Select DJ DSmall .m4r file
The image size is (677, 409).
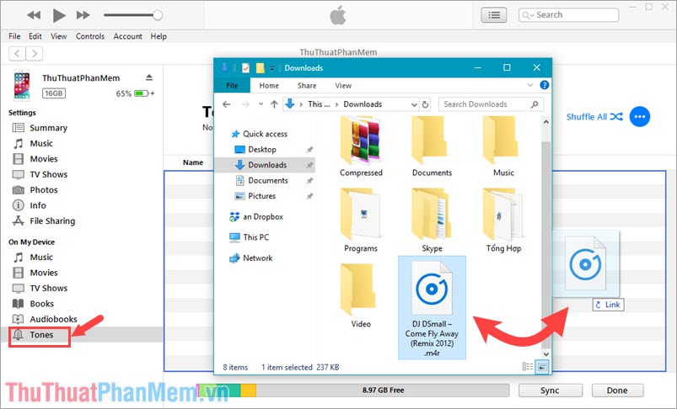(x=432, y=308)
